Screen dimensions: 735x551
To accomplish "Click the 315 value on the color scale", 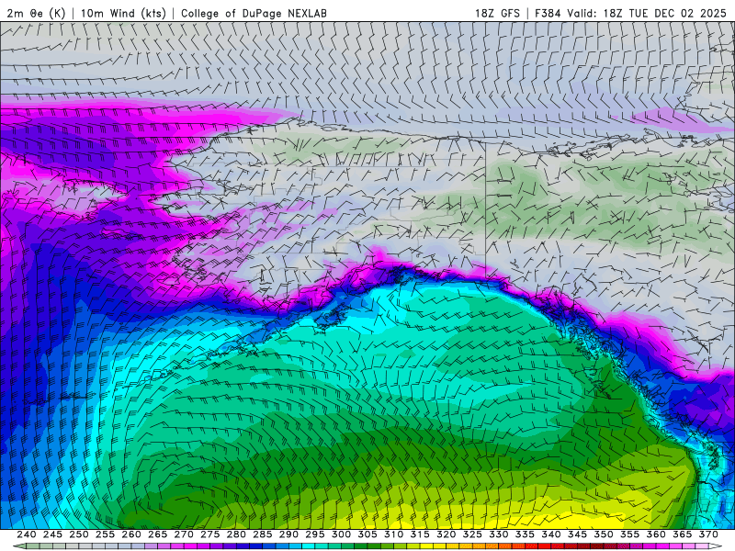I will [x=420, y=534].
